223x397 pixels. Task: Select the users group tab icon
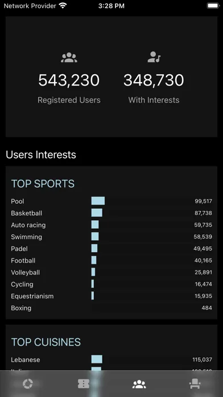tap(139, 384)
